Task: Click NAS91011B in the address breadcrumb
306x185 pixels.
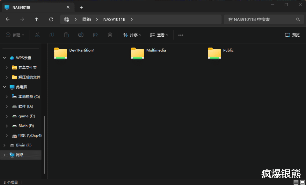Action: click(x=114, y=19)
